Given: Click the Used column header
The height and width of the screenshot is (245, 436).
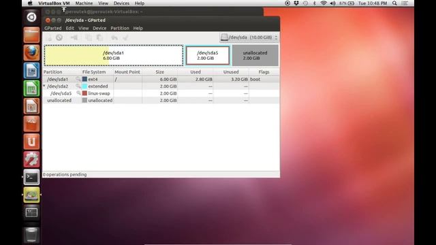Looking at the screenshot, I should (196, 72).
